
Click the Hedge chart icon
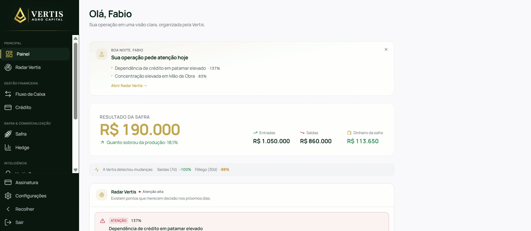click(x=8, y=147)
